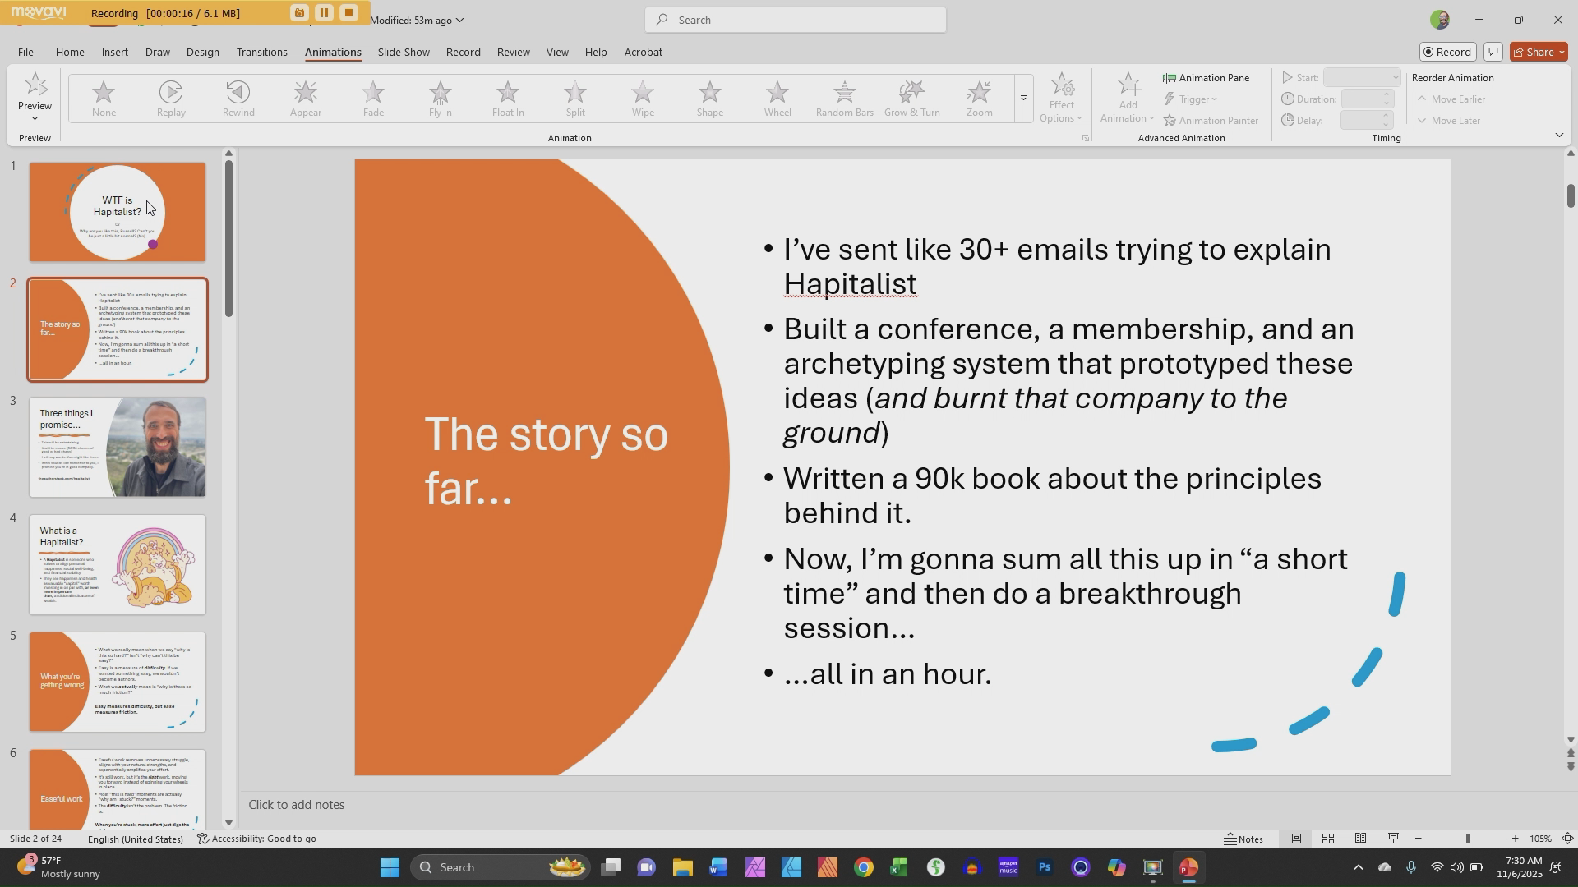The image size is (1578, 887).
Task: Click the Preview animation star icon
Action: [35, 85]
